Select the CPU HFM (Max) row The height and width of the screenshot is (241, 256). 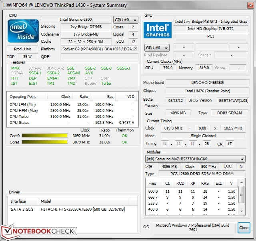click(72, 110)
